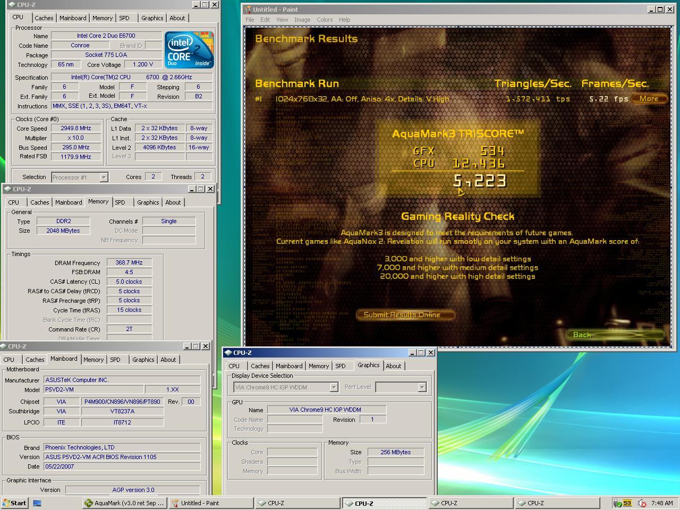Open the About tab in the processor CPU-Z window
This screenshot has width=680, height=510.
[177, 18]
